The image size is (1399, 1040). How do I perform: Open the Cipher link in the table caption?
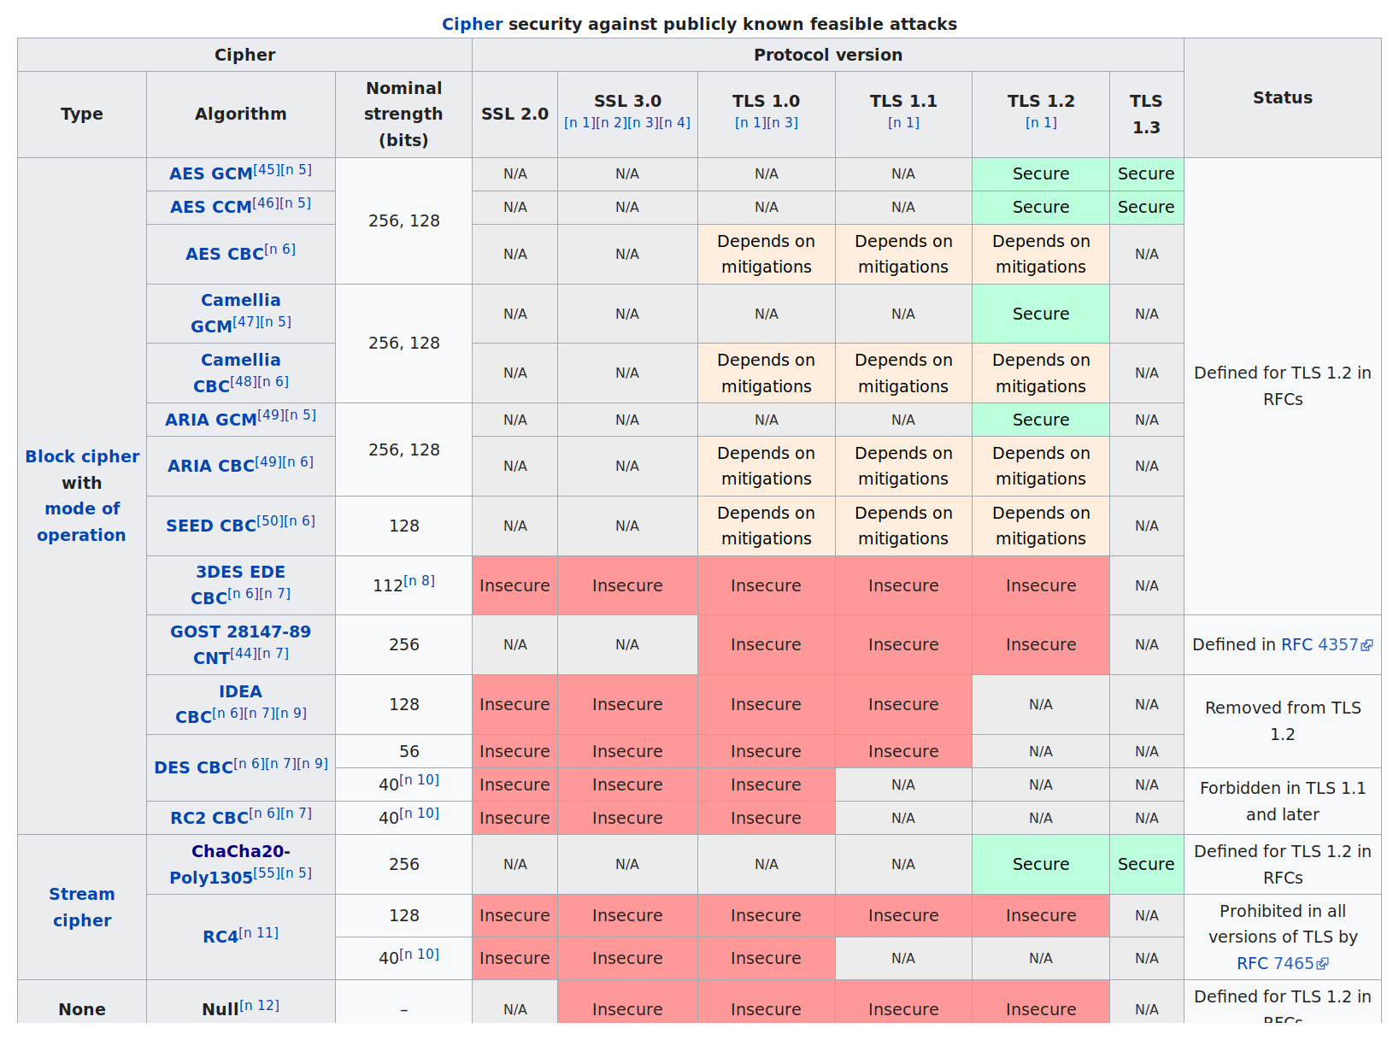(472, 24)
